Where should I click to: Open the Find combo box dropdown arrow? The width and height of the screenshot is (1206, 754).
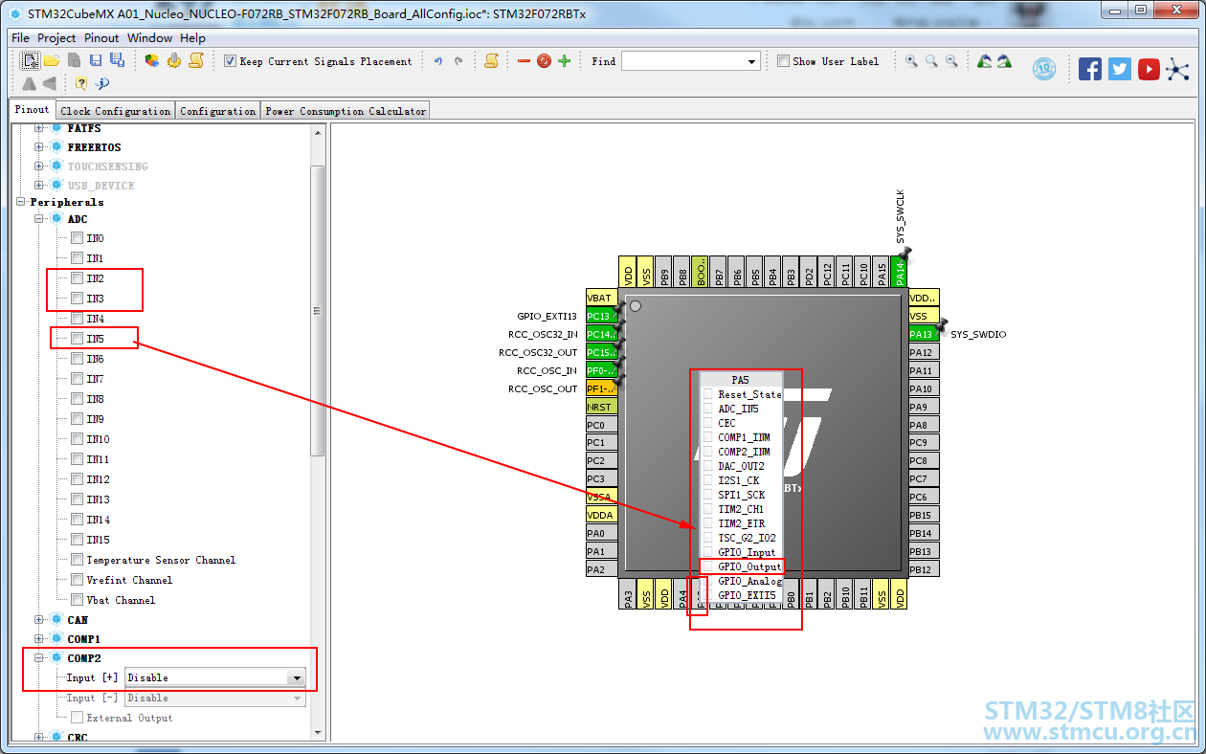(752, 61)
